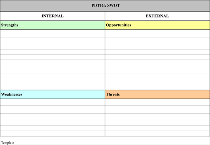The height and width of the screenshot is (145, 210).
Task: Select the INTERNAL column header
Action: [x=53, y=16]
